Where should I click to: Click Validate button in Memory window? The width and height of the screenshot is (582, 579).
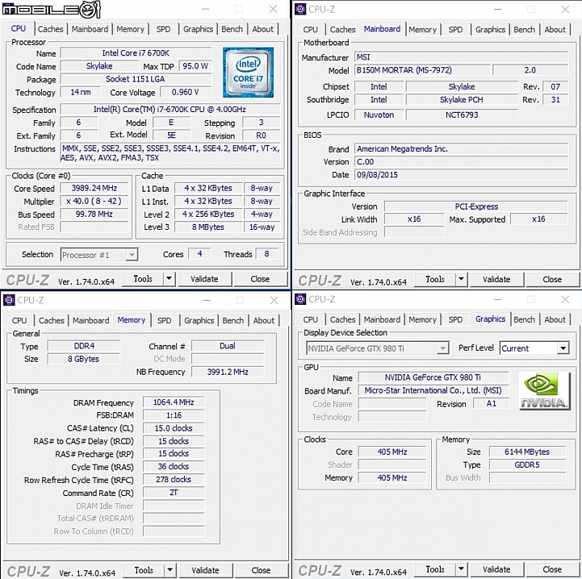205,570
